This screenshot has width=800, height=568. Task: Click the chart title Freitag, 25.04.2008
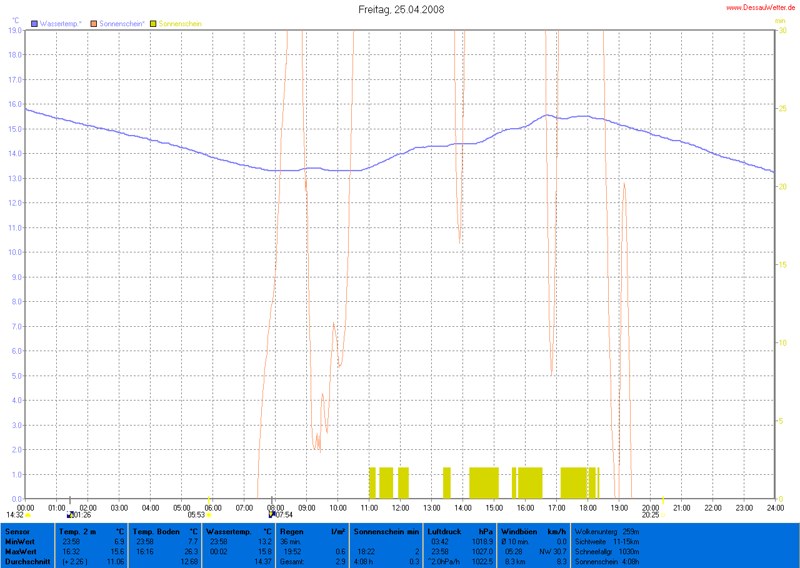(x=401, y=9)
